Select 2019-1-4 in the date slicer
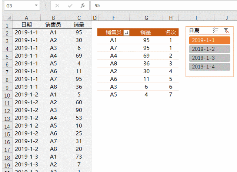The image size is (237, 172). pos(209,67)
